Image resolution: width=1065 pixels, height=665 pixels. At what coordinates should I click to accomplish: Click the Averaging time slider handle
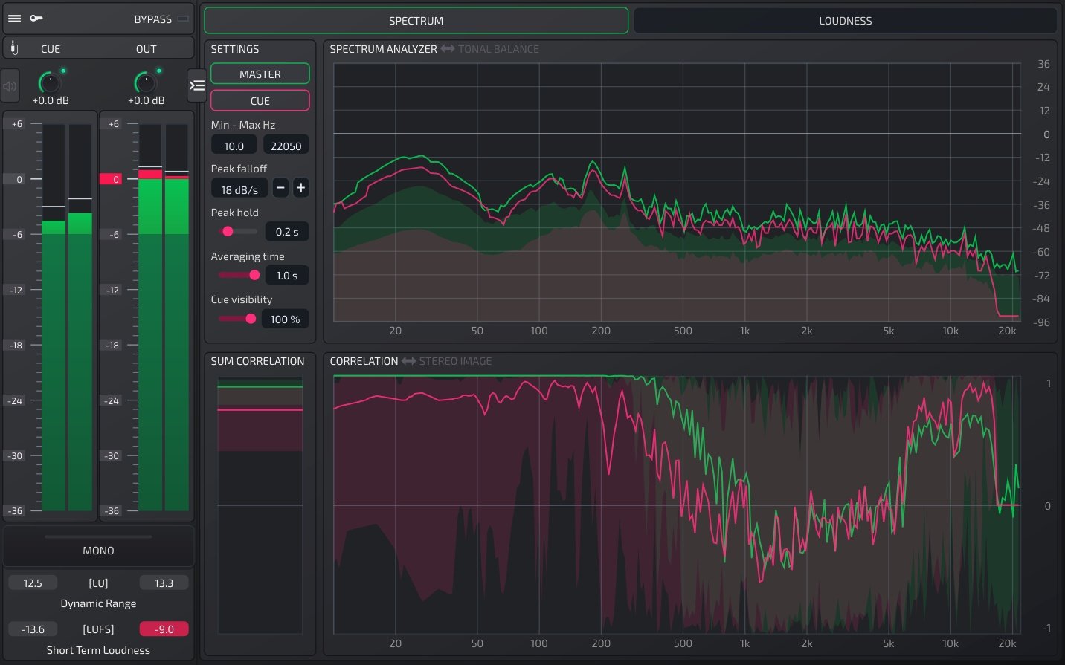(x=254, y=275)
